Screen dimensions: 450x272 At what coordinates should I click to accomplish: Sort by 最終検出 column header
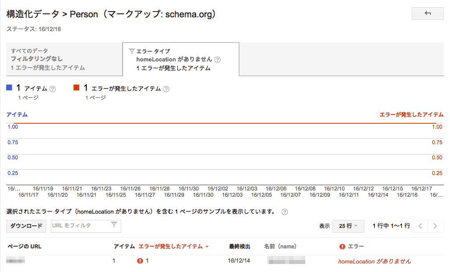point(239,247)
